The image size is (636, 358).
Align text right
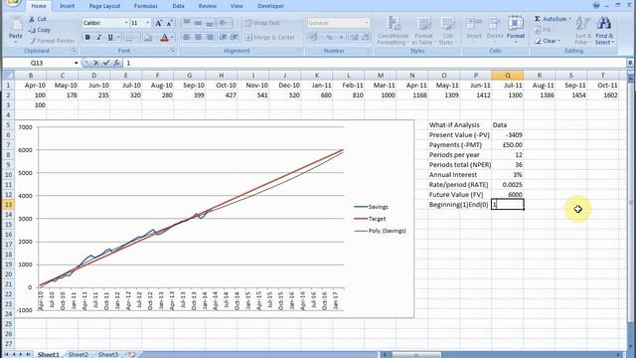(210, 38)
